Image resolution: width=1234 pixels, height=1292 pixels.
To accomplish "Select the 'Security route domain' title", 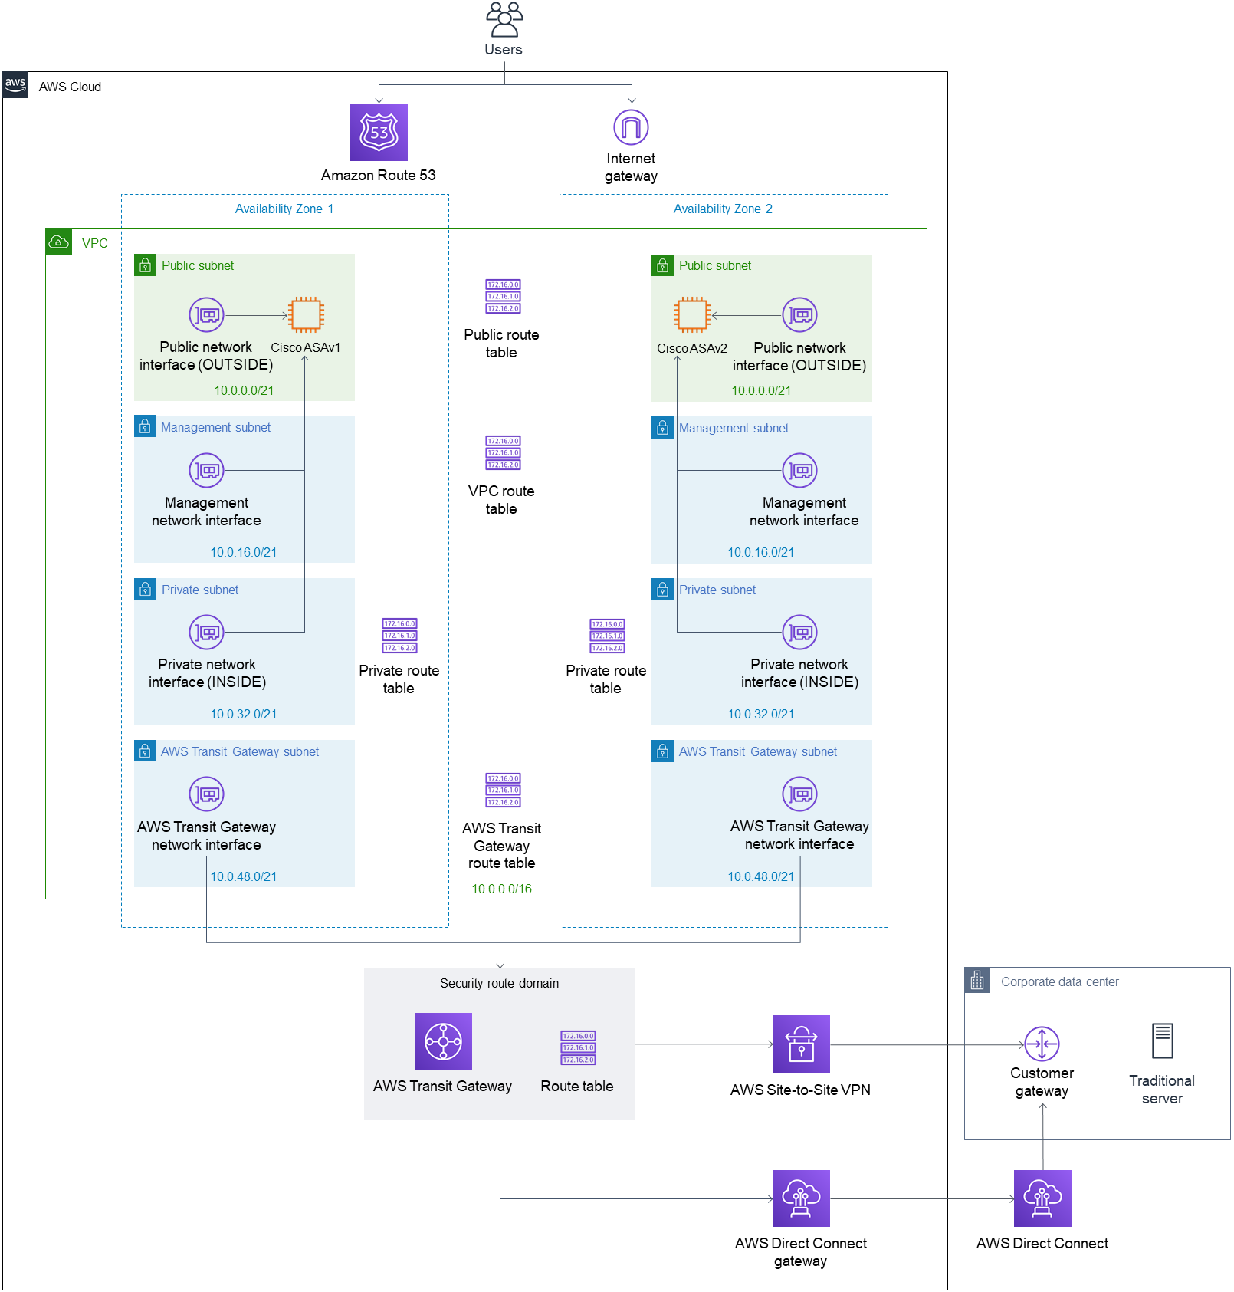I will coord(499,983).
